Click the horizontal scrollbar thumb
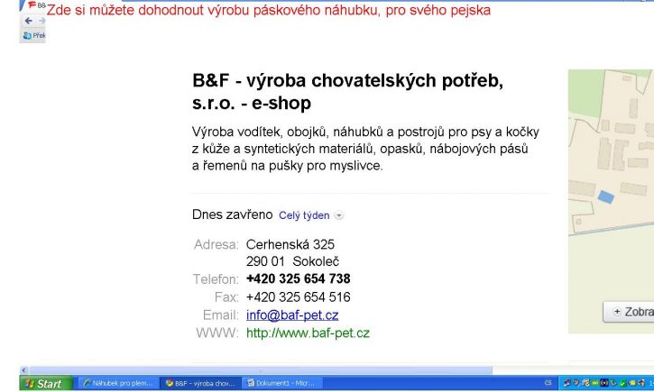 261,369
